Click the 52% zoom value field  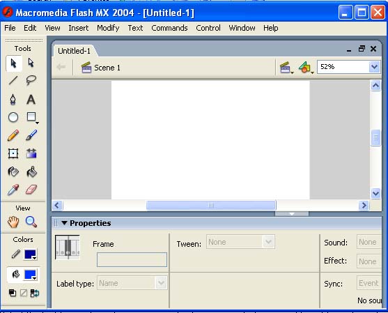[343, 67]
